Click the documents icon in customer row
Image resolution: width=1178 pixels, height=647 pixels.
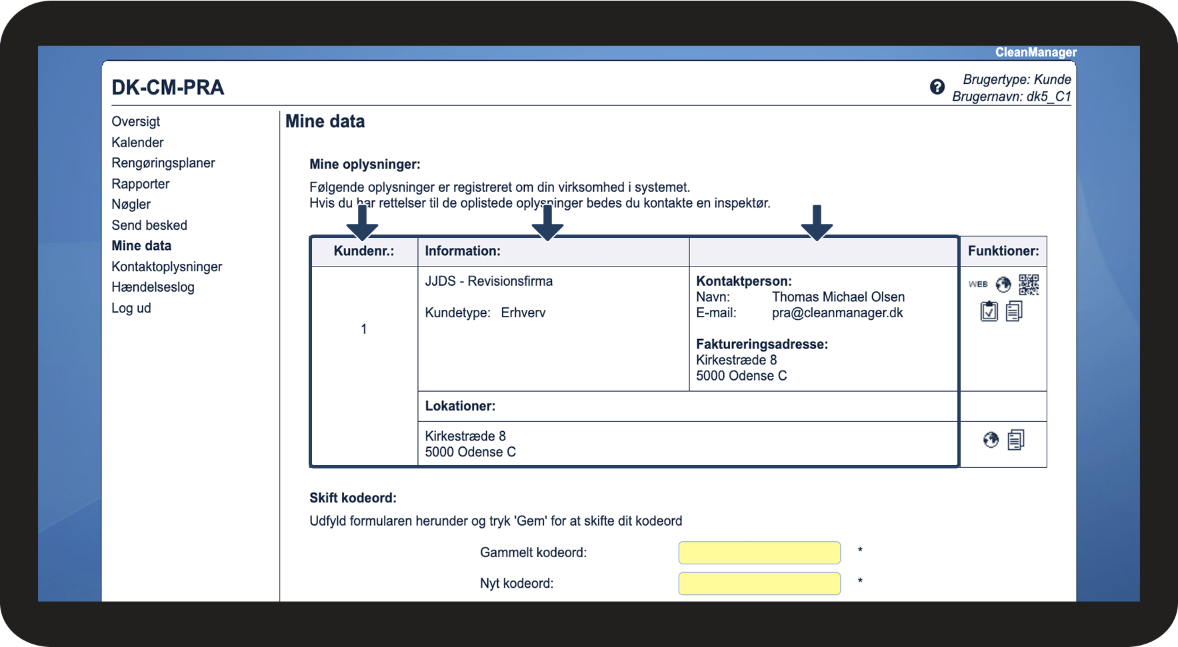point(1014,311)
